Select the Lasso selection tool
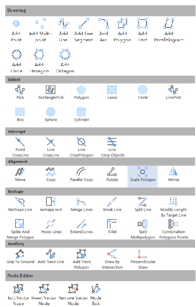 (112, 92)
